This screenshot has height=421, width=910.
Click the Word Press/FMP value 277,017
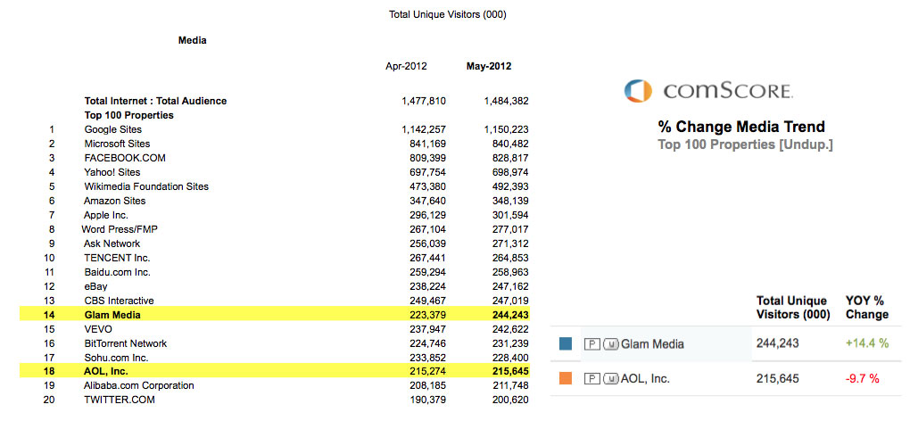click(x=511, y=229)
